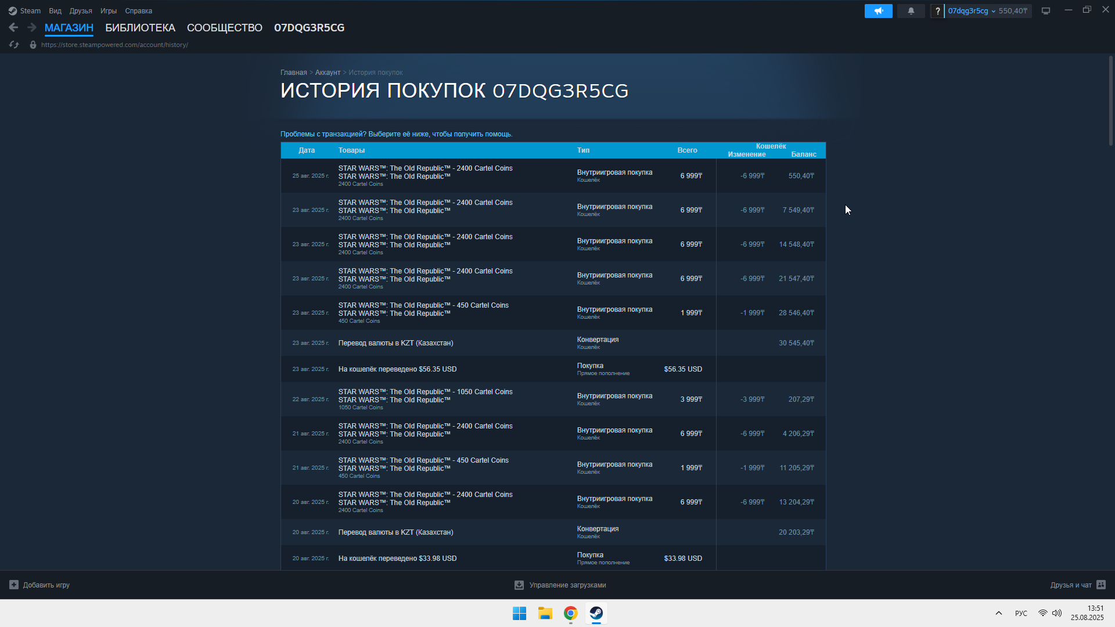The image size is (1115, 627).
Task: Select 25 авг. 2400 Cartel Coins transaction
Action: (553, 176)
